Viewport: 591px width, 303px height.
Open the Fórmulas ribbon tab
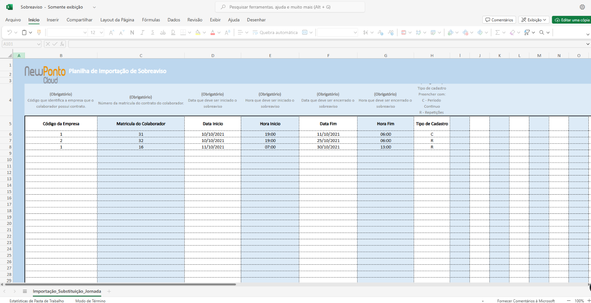click(x=151, y=20)
